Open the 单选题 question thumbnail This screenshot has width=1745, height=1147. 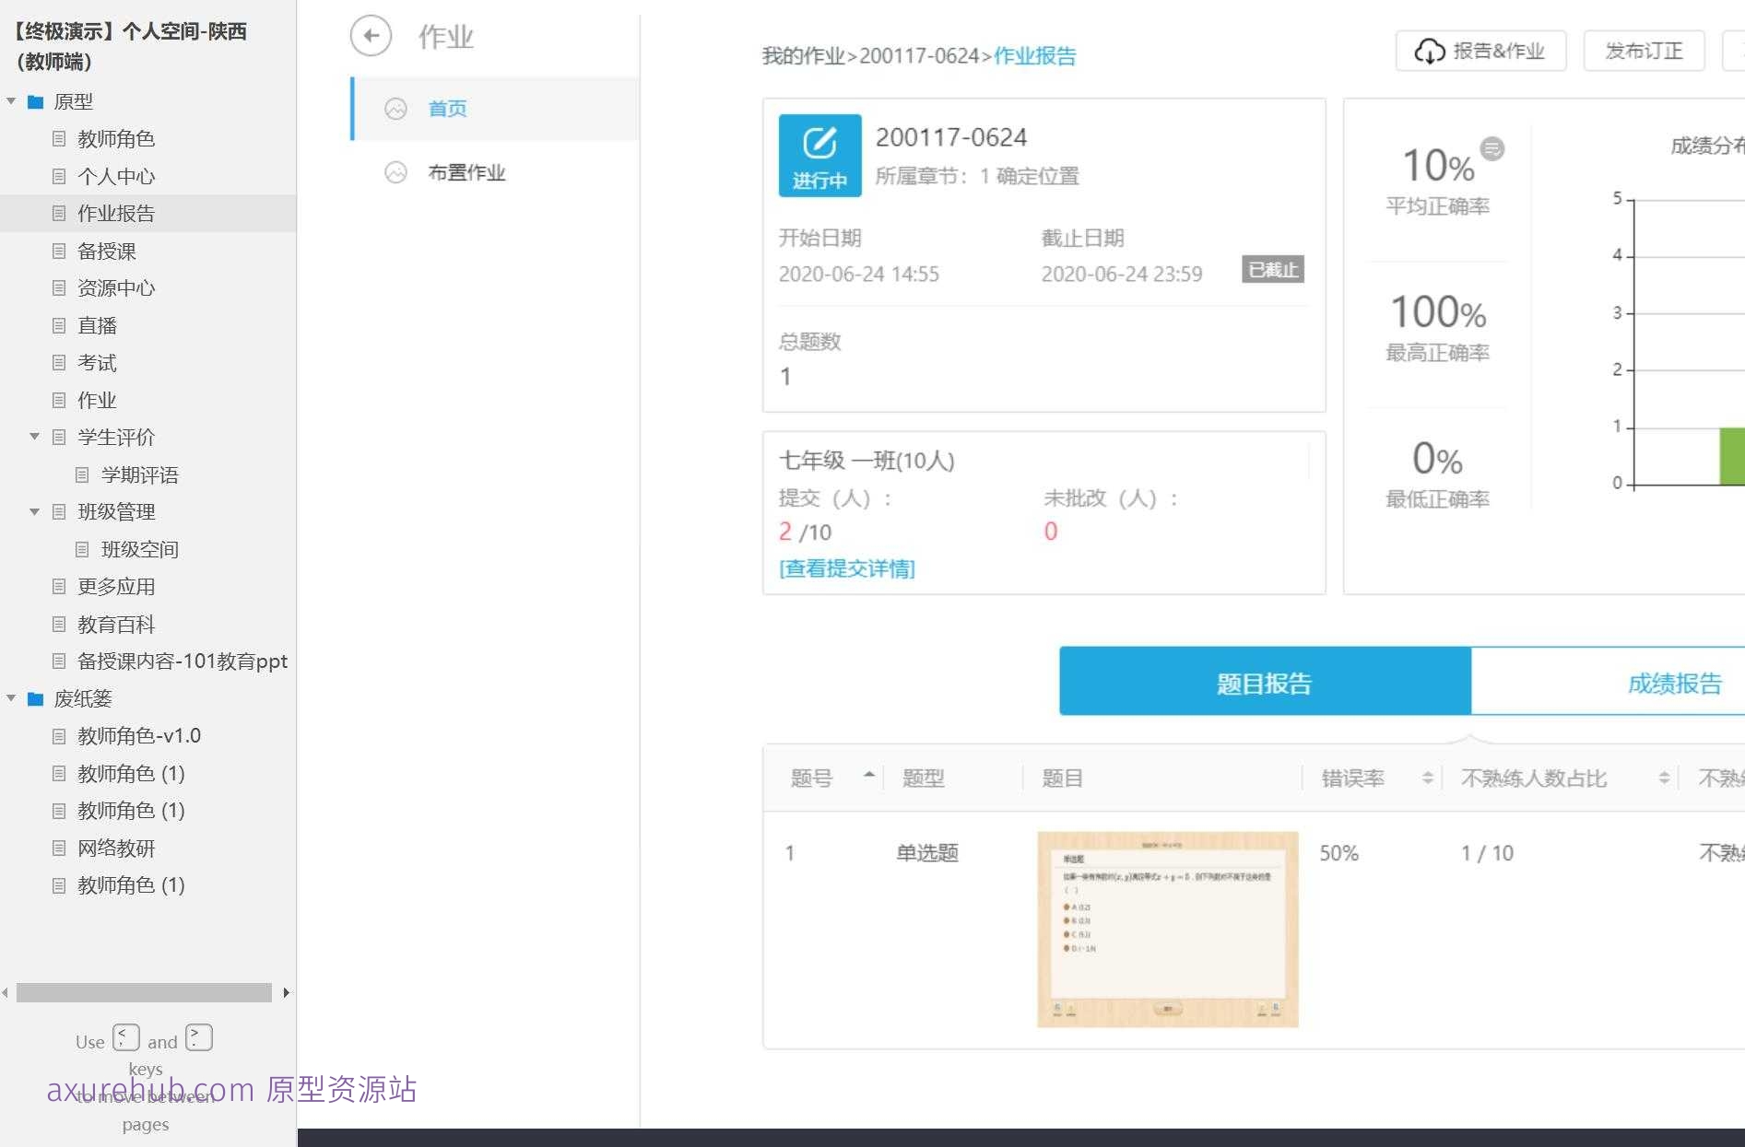(x=1167, y=929)
